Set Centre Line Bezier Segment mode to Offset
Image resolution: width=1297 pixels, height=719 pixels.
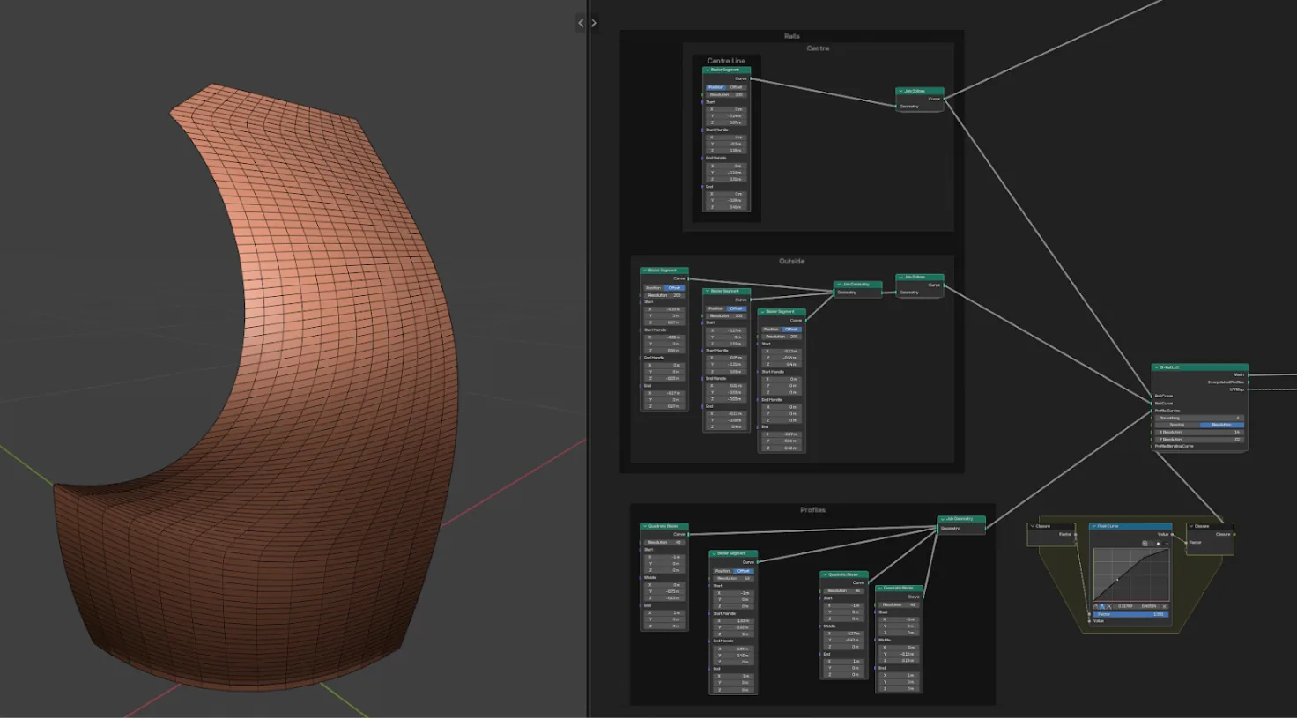click(x=736, y=87)
